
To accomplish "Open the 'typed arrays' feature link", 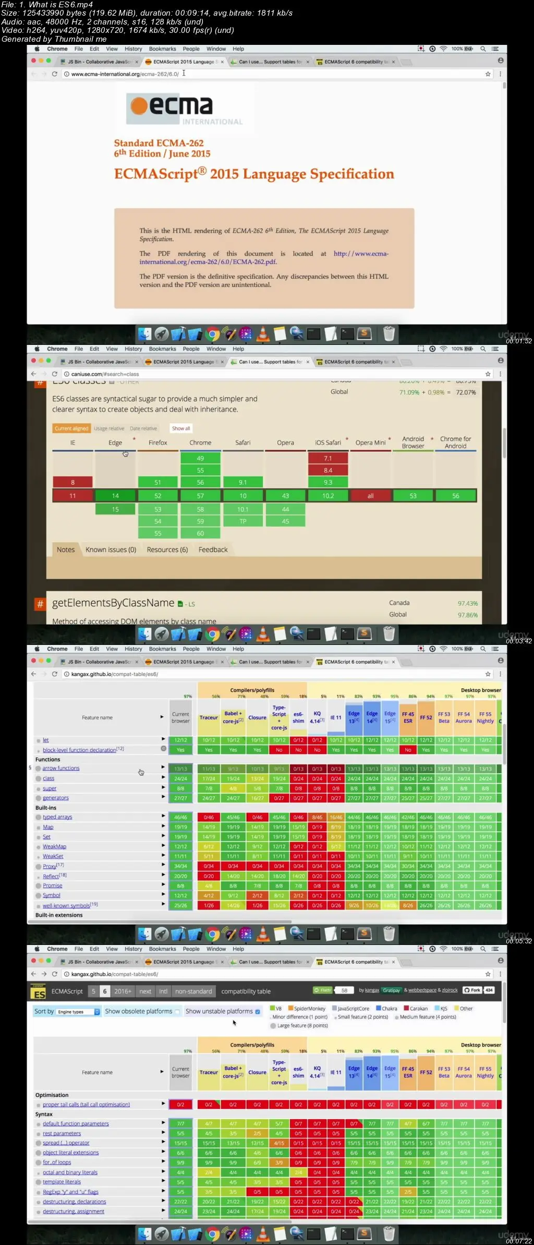I will tap(57, 817).
